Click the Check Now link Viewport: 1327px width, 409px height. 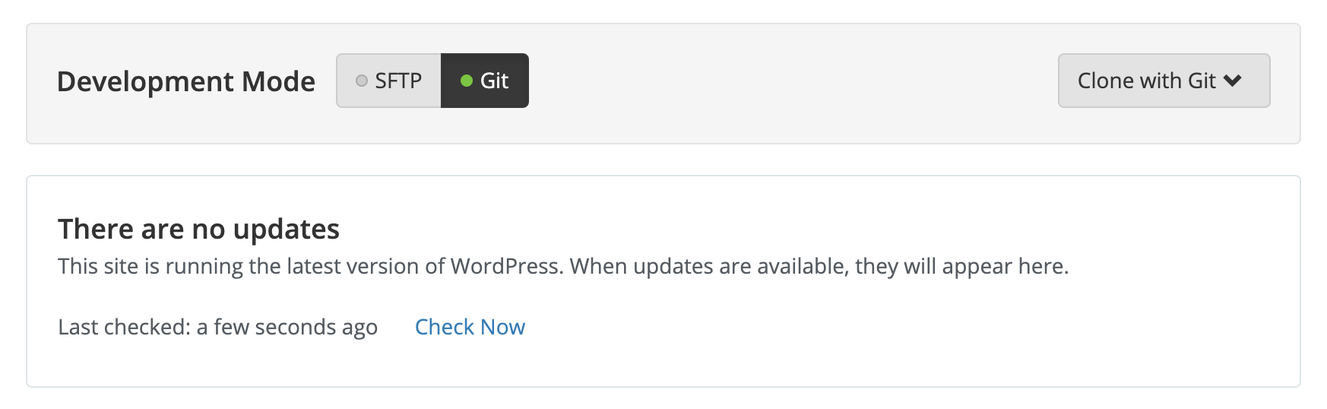[x=470, y=327]
